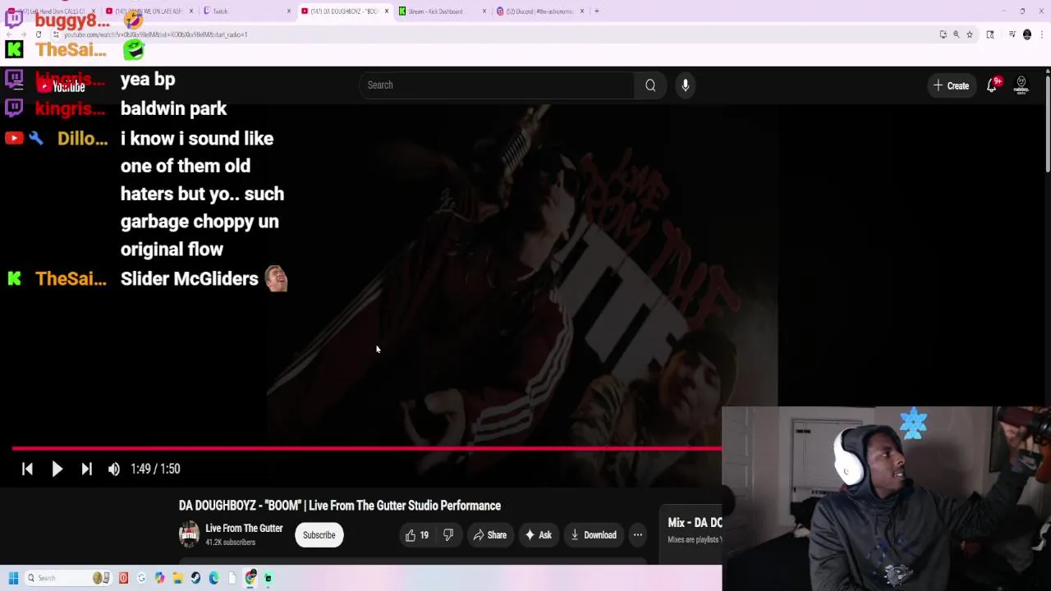Viewport: 1051px width, 591px height.
Task: Open browser zoom icon in address bar
Action: click(x=957, y=34)
